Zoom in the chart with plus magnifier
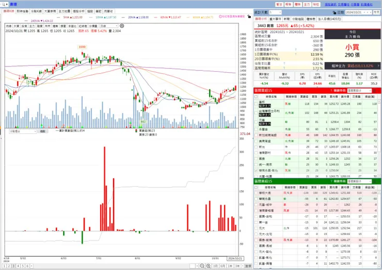Viewport: 382px width, 270px height. click(209, 266)
